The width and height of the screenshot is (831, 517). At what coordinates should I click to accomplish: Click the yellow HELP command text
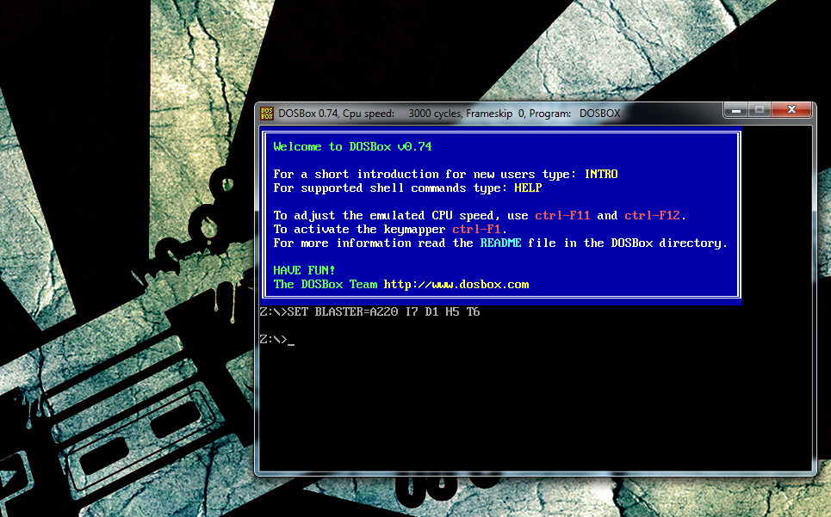point(528,188)
